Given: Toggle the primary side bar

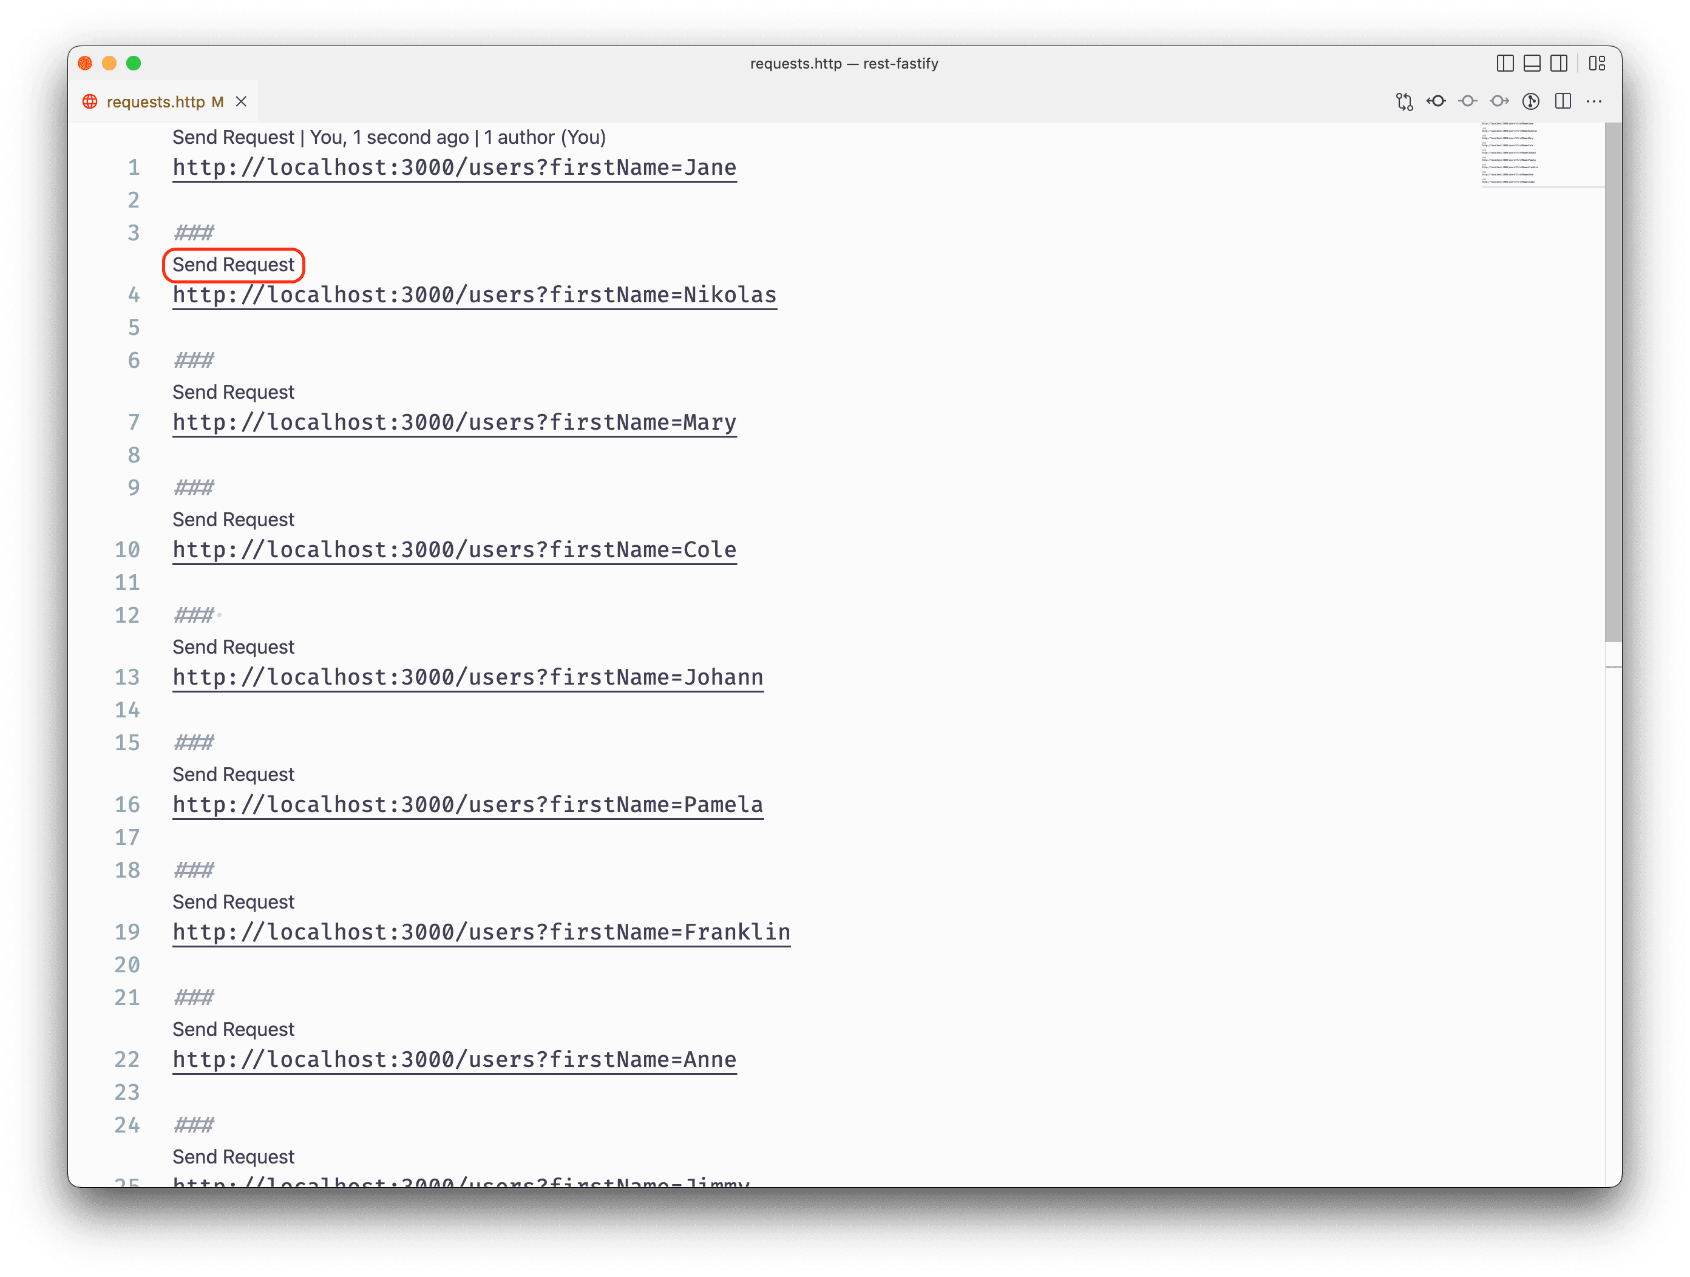Looking at the screenshot, I should (x=1504, y=63).
